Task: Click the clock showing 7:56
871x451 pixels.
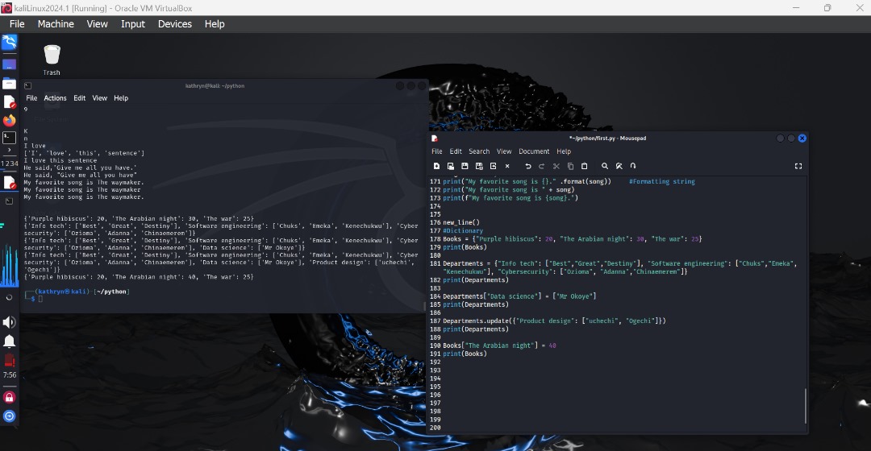Action: pyautogui.click(x=10, y=375)
